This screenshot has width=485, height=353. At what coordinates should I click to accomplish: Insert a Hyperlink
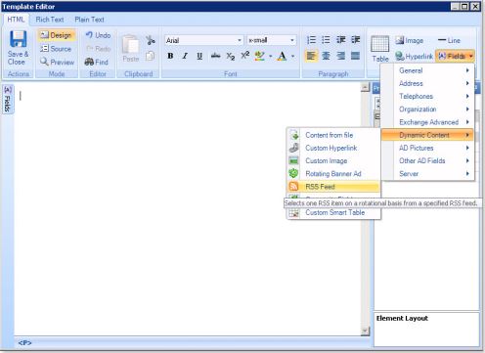[x=414, y=57]
